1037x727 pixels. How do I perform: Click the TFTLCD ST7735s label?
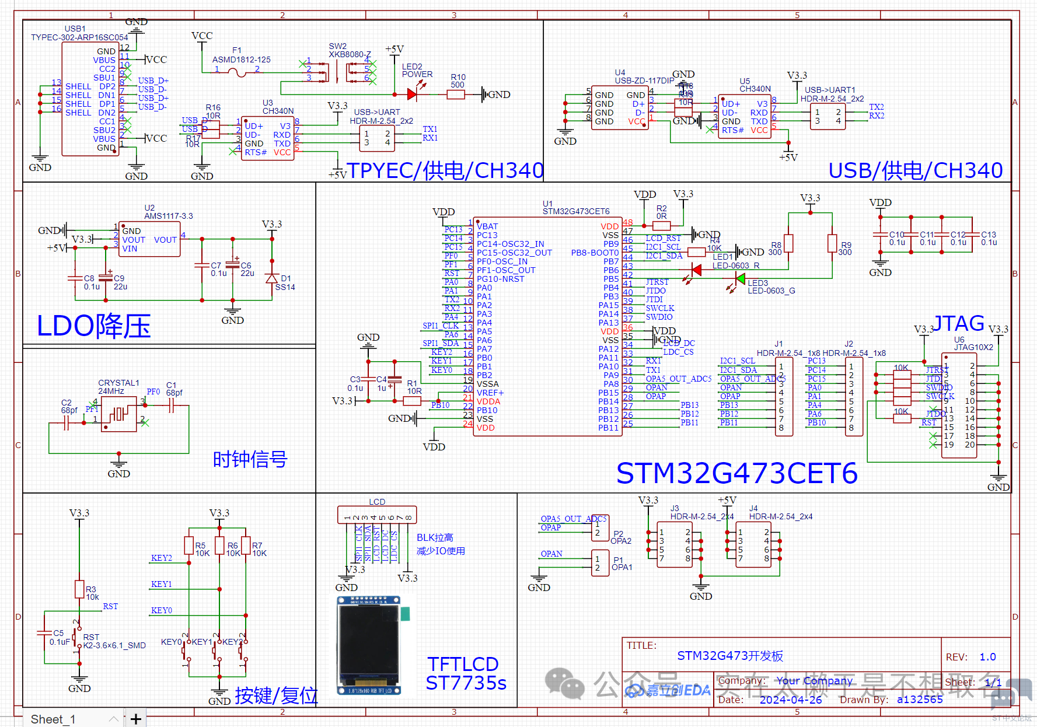pos(466,673)
